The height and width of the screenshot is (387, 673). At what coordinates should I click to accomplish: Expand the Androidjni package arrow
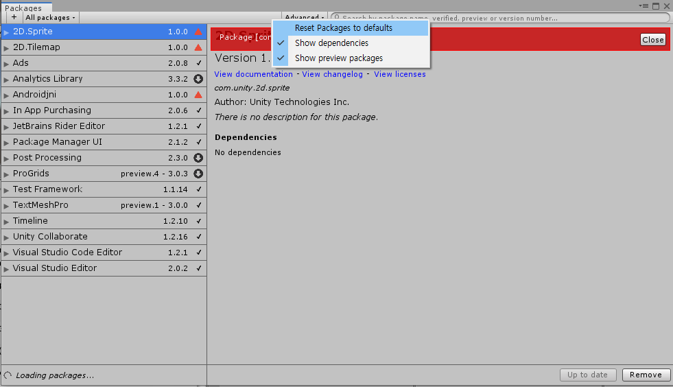point(6,95)
